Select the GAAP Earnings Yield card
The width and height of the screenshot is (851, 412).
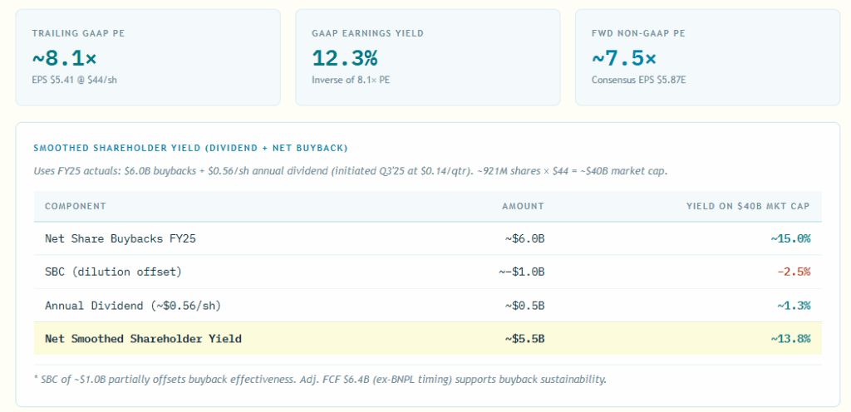427,57
